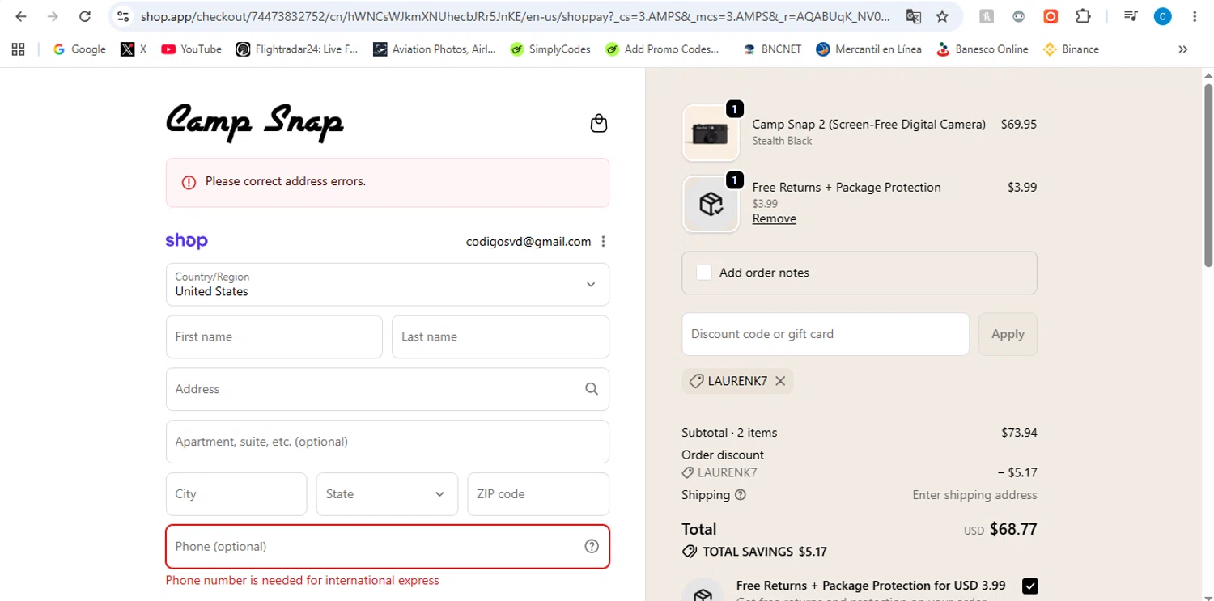The width and height of the screenshot is (1214, 601).
Task: Remove Free Returns + Package Protection
Action: pos(775,218)
